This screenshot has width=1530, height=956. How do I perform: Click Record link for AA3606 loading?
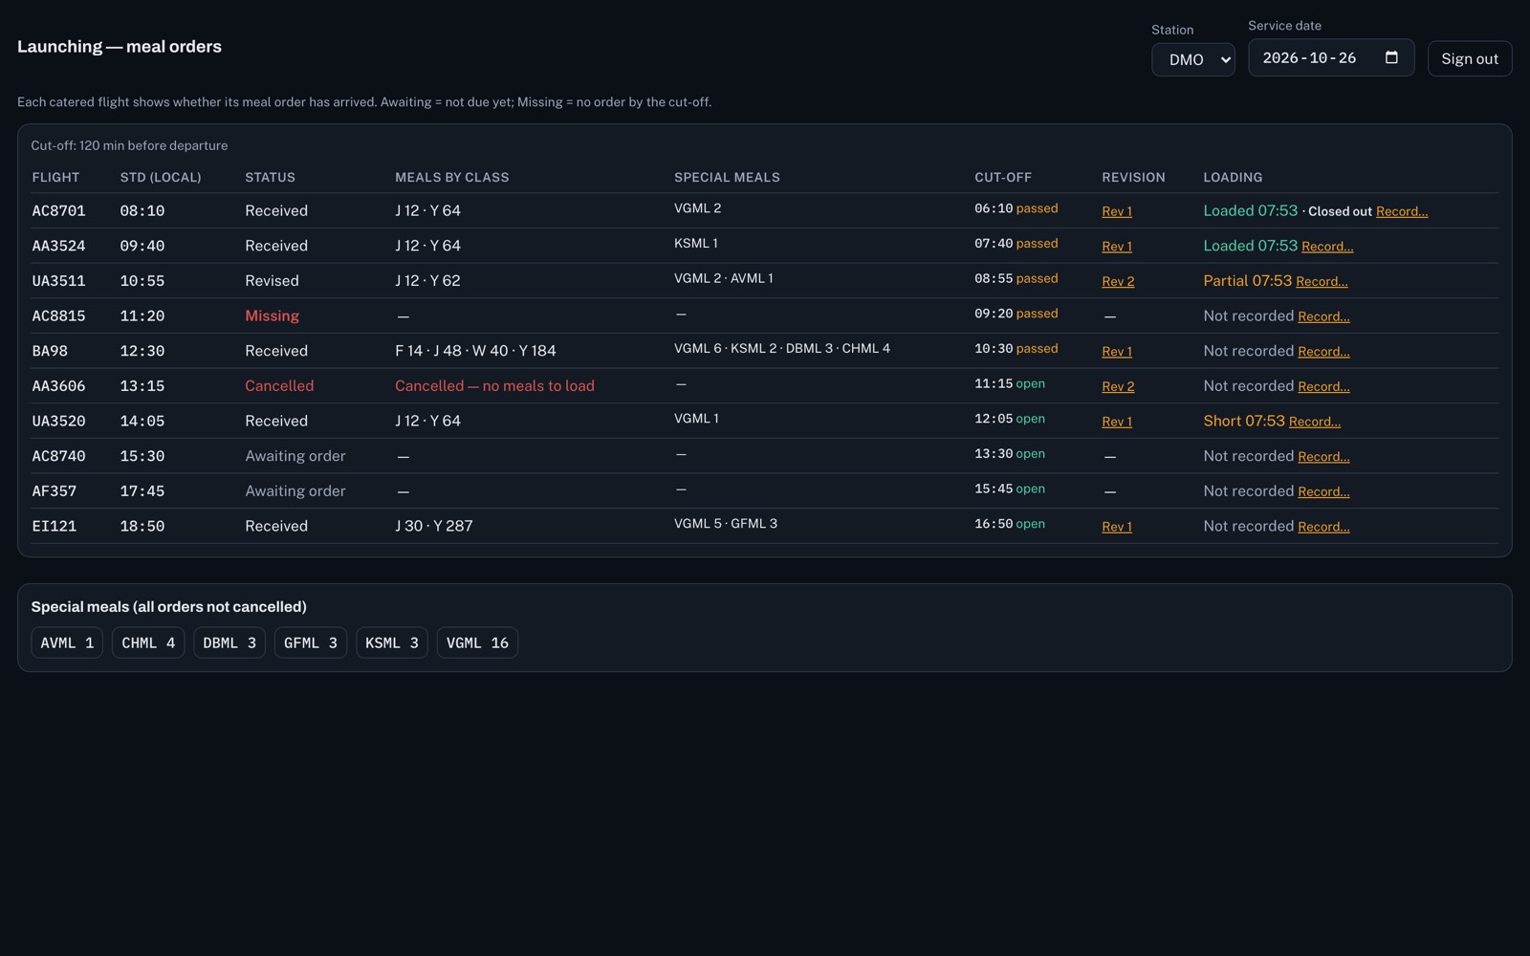pos(1323,387)
